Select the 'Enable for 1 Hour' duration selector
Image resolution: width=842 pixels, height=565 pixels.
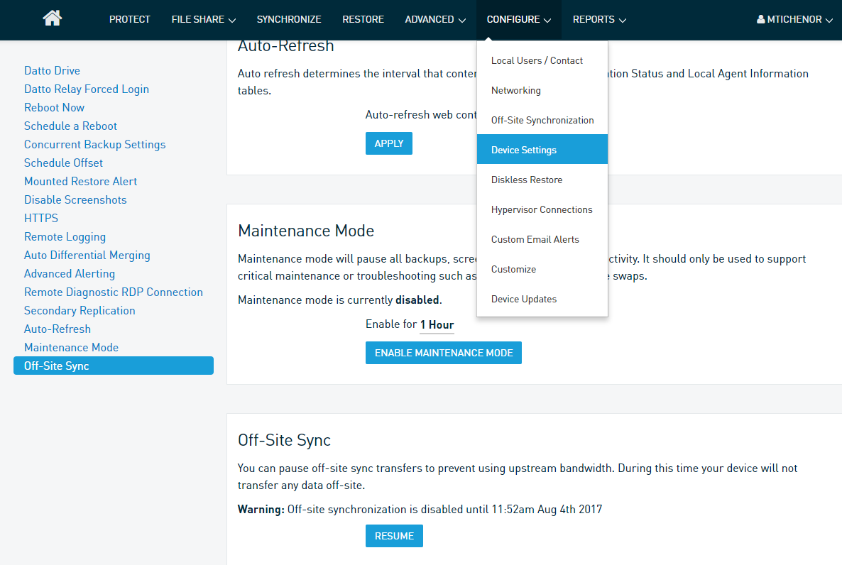point(437,325)
